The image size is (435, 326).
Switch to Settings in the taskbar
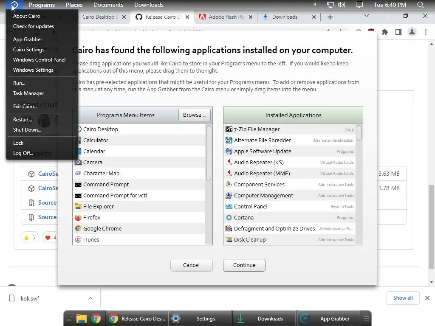pos(200,318)
